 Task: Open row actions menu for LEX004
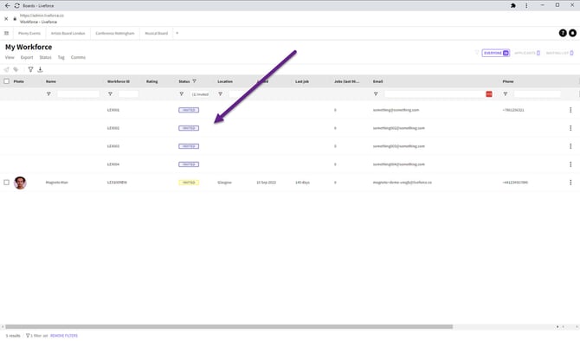point(570,164)
